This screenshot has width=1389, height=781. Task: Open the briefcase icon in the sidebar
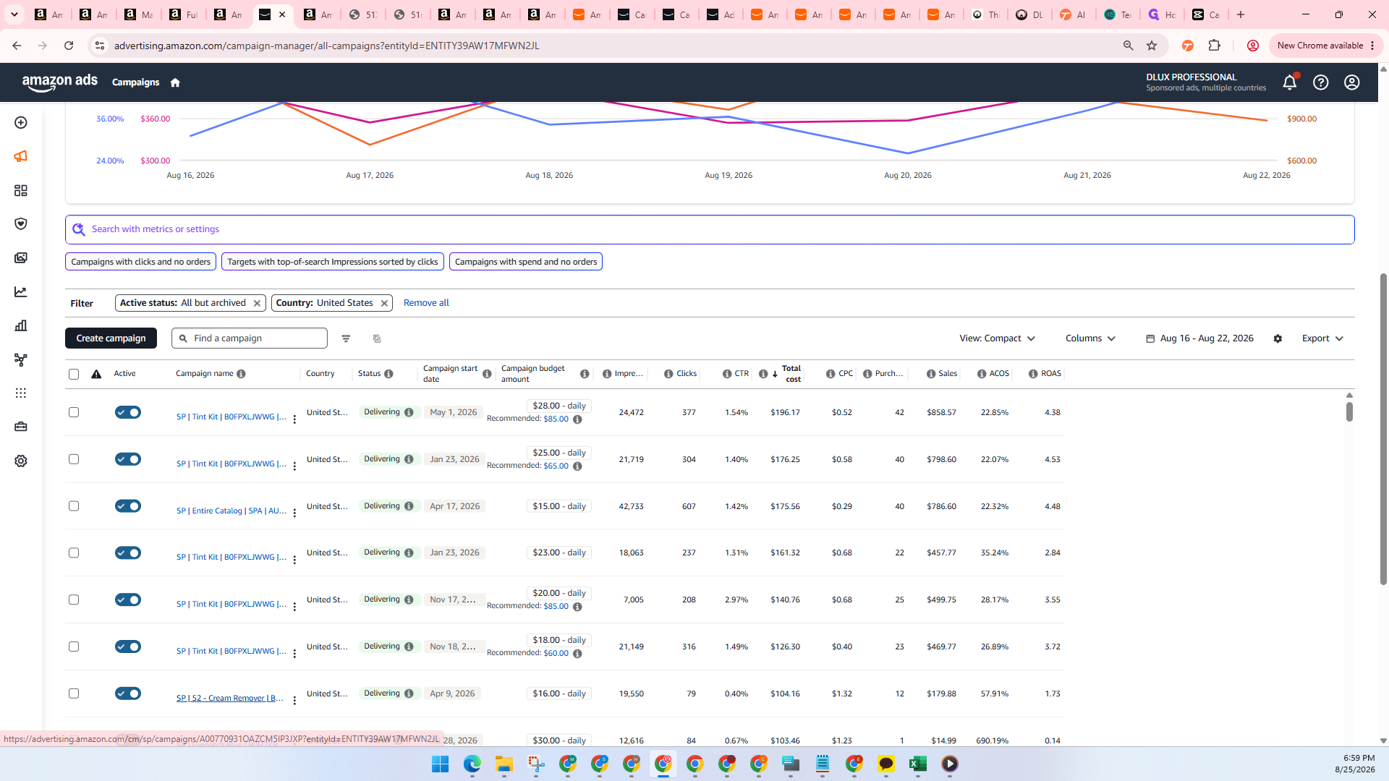point(21,427)
